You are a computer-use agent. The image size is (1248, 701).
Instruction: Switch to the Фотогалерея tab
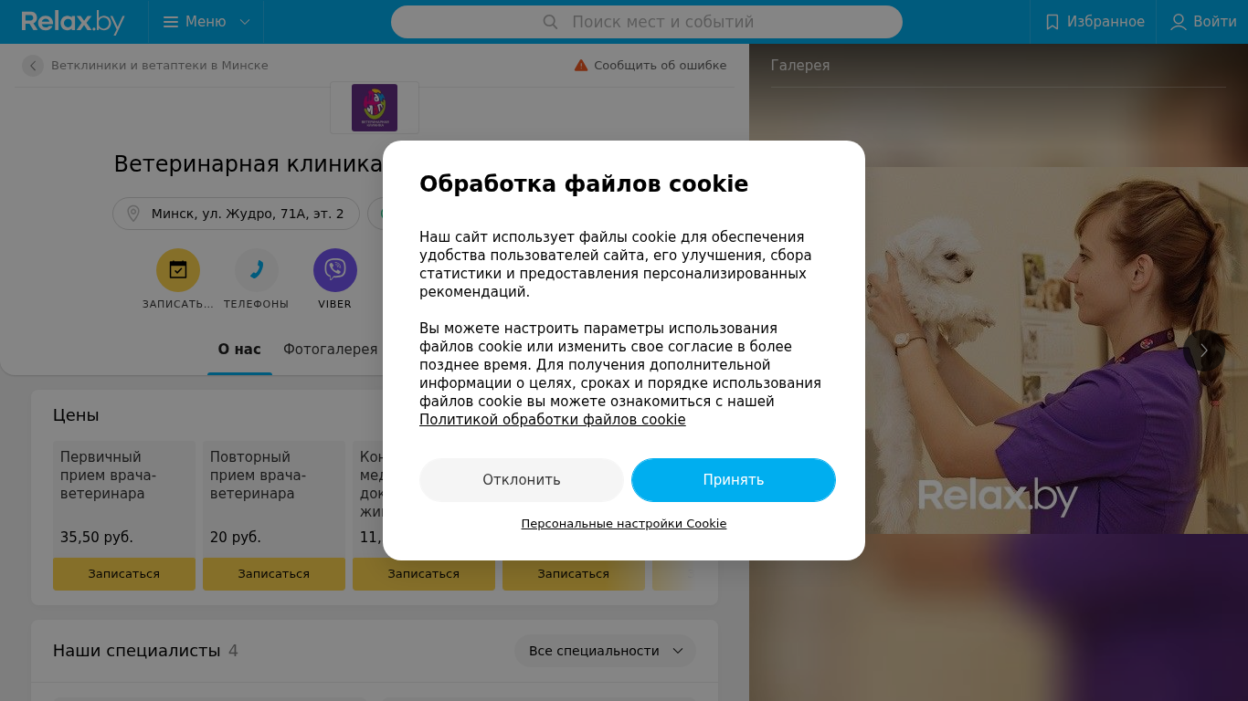(330, 350)
